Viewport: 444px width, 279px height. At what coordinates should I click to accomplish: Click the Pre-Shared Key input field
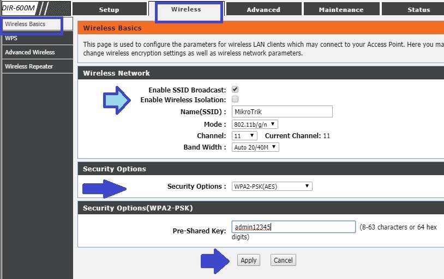293,227
